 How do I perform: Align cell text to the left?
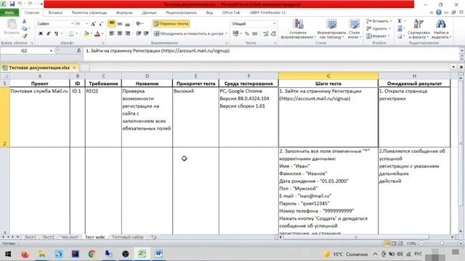112,33
